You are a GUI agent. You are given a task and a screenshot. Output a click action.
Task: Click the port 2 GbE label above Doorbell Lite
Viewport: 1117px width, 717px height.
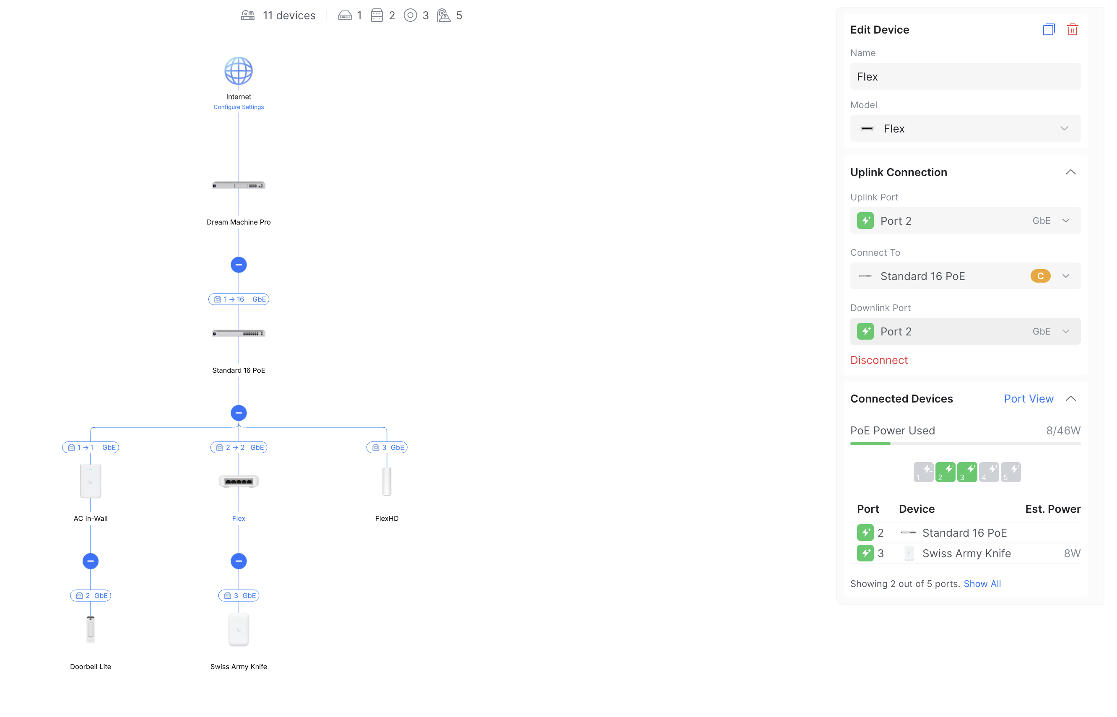point(90,595)
